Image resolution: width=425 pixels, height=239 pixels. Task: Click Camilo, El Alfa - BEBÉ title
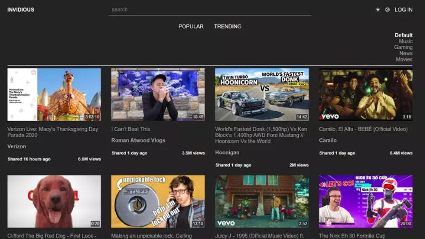tap(363, 129)
